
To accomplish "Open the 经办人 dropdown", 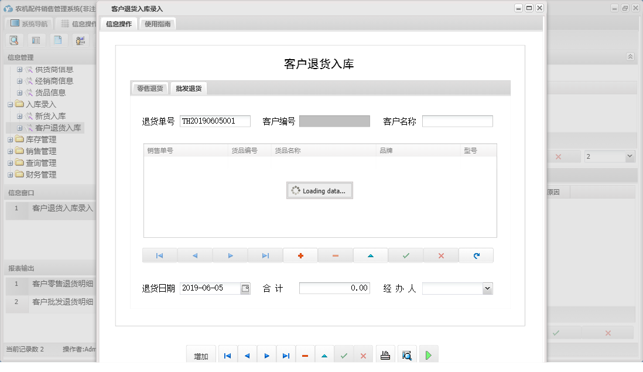I will pyautogui.click(x=488, y=288).
